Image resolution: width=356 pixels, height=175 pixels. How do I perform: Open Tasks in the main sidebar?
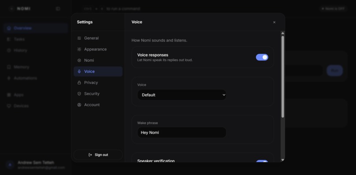(36, 39)
